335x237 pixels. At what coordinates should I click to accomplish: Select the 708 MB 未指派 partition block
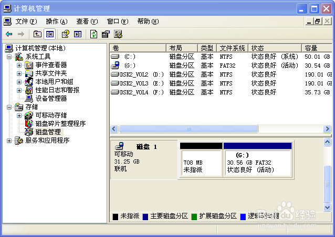(201, 159)
